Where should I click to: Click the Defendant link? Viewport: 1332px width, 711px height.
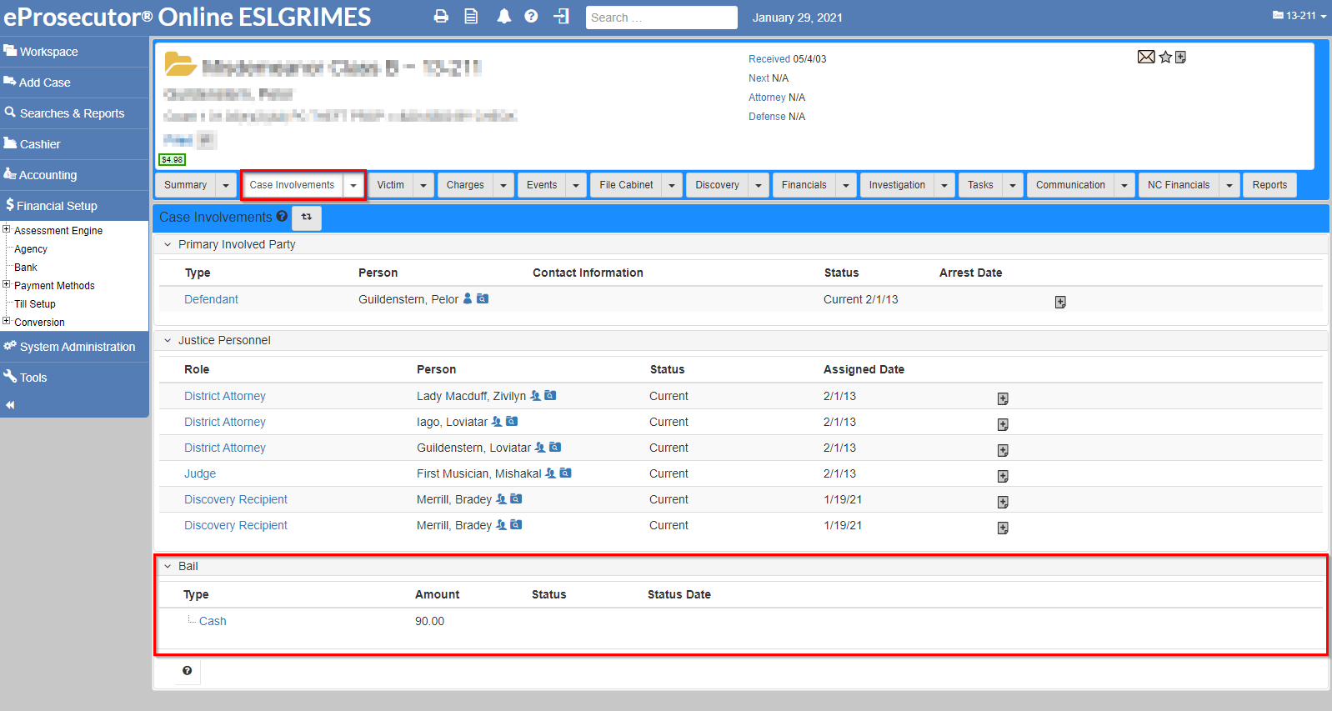[211, 299]
